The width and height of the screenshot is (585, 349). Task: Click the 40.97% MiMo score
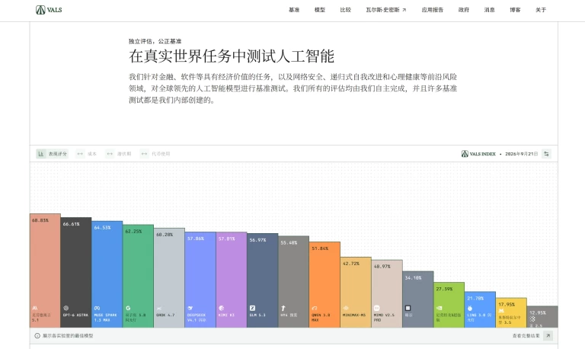pyautogui.click(x=382, y=267)
